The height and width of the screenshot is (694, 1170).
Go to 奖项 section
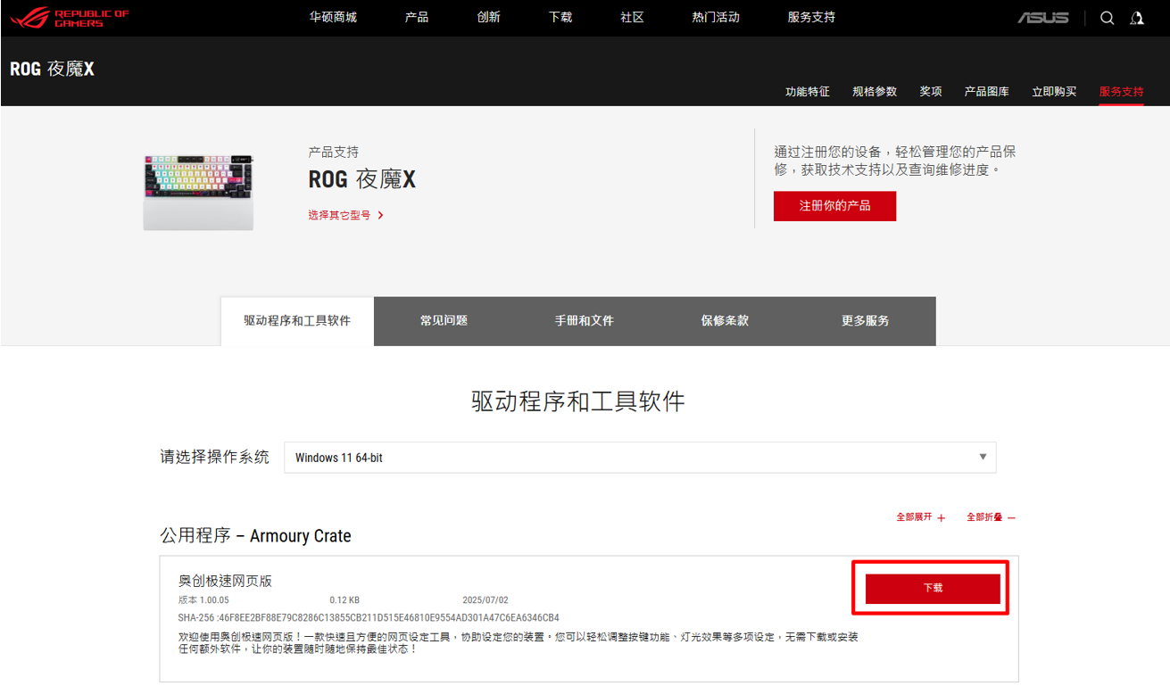[931, 92]
